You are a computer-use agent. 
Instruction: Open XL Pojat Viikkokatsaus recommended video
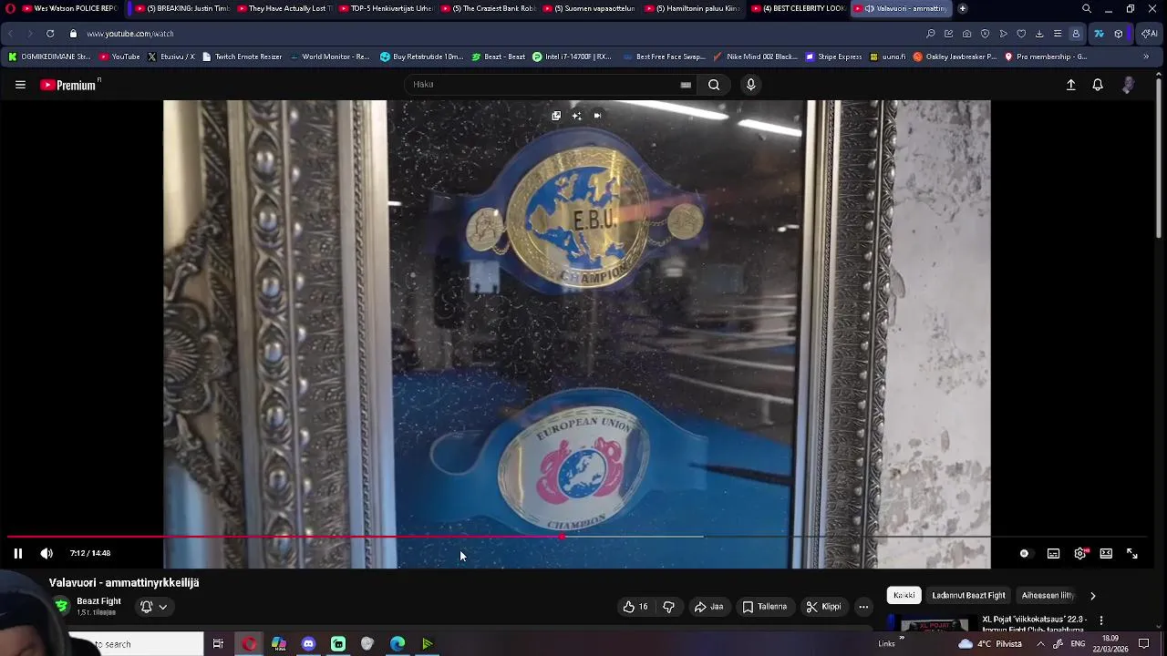click(x=1034, y=623)
